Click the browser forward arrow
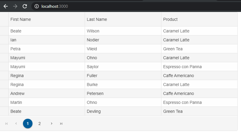 tap(15, 6)
